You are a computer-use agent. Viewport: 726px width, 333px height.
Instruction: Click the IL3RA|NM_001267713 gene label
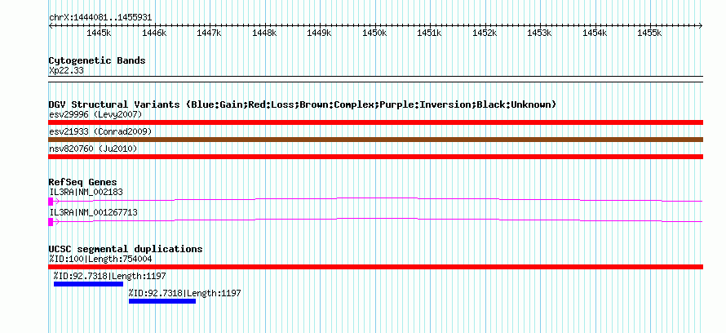(x=93, y=212)
